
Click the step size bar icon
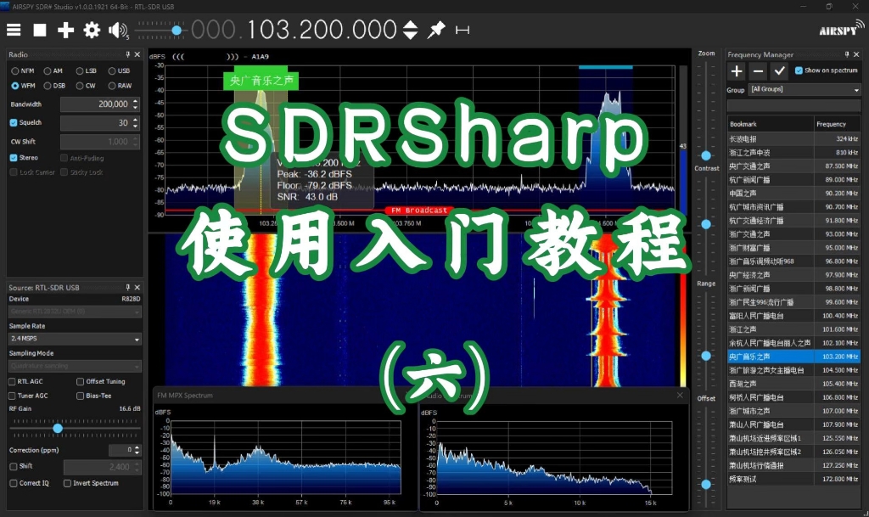[463, 30]
